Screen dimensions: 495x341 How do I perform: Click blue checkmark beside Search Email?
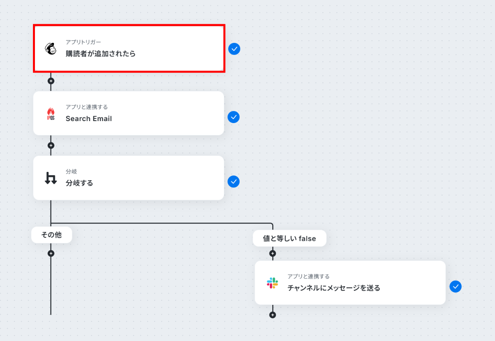click(233, 117)
